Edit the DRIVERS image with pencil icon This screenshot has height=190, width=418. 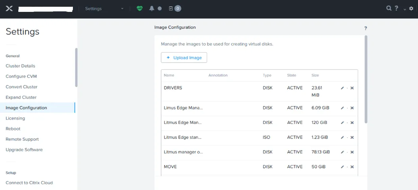[x=342, y=88]
